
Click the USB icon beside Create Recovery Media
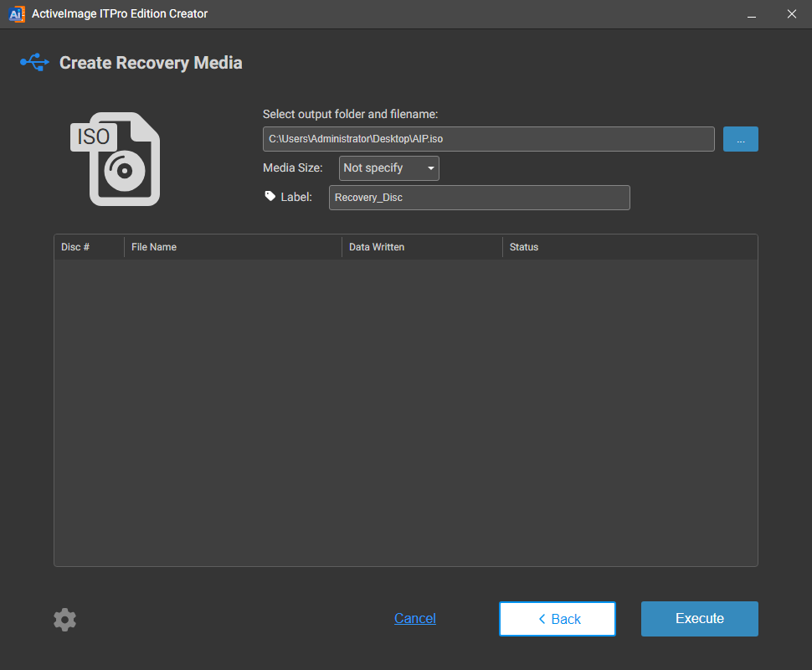[35, 63]
